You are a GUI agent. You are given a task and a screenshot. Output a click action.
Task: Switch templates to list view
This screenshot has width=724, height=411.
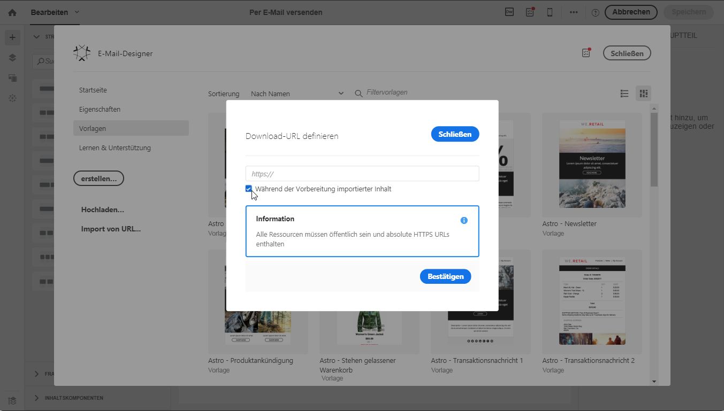click(x=624, y=94)
